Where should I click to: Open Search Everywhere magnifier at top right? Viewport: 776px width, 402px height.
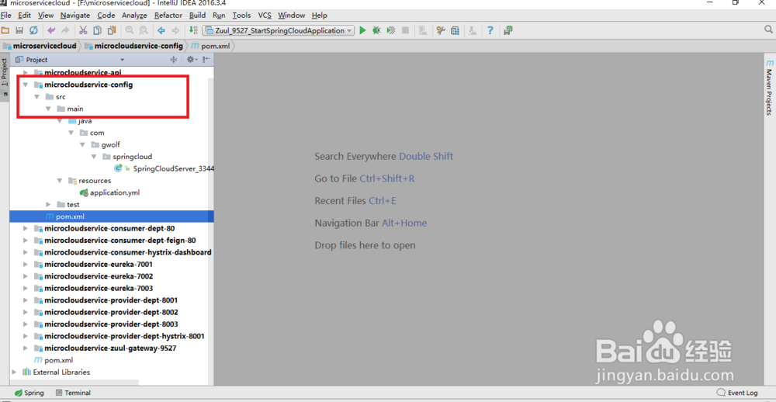(768, 30)
